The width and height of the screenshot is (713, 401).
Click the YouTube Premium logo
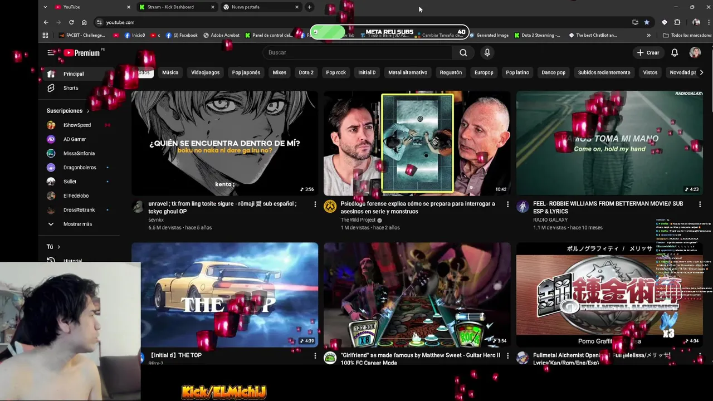tap(81, 53)
